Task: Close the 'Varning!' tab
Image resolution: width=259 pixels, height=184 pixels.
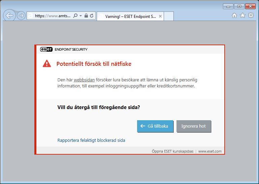Action: click(160, 16)
